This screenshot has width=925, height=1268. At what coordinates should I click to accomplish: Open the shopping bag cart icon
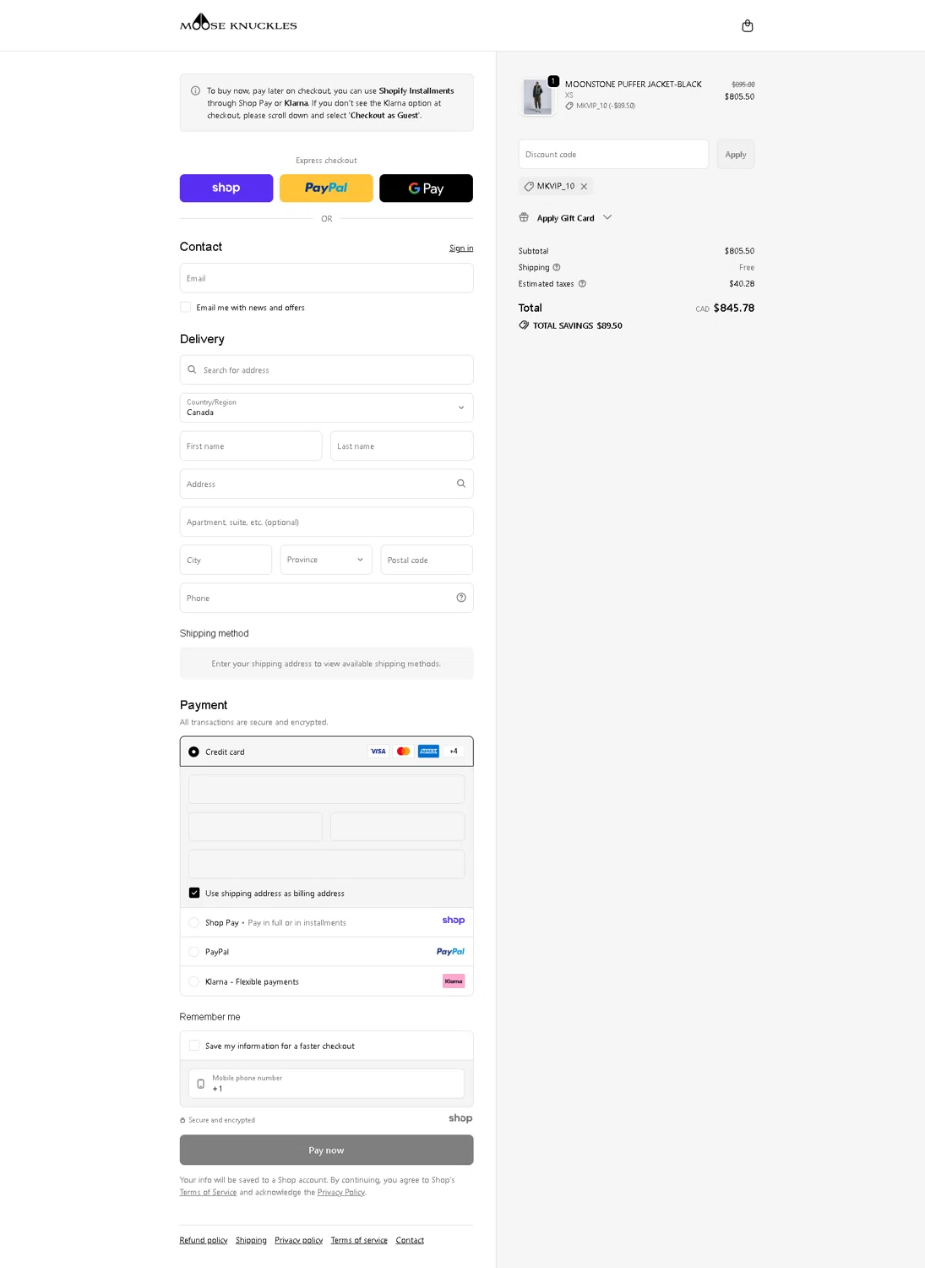click(747, 26)
